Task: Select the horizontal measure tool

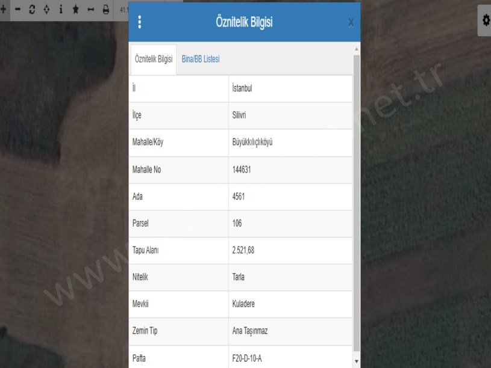Action: [x=90, y=10]
